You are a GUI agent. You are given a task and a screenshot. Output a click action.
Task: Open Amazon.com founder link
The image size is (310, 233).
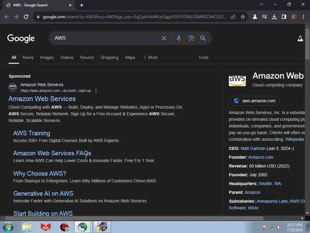tap(261, 157)
